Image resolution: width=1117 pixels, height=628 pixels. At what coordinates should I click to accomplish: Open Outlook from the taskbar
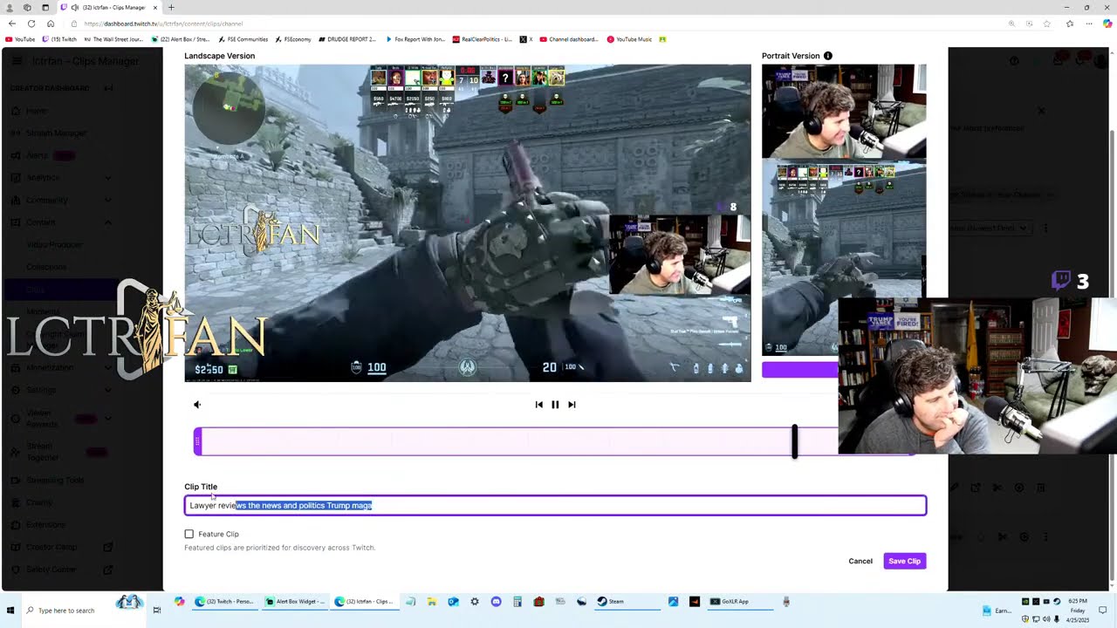[454, 602]
